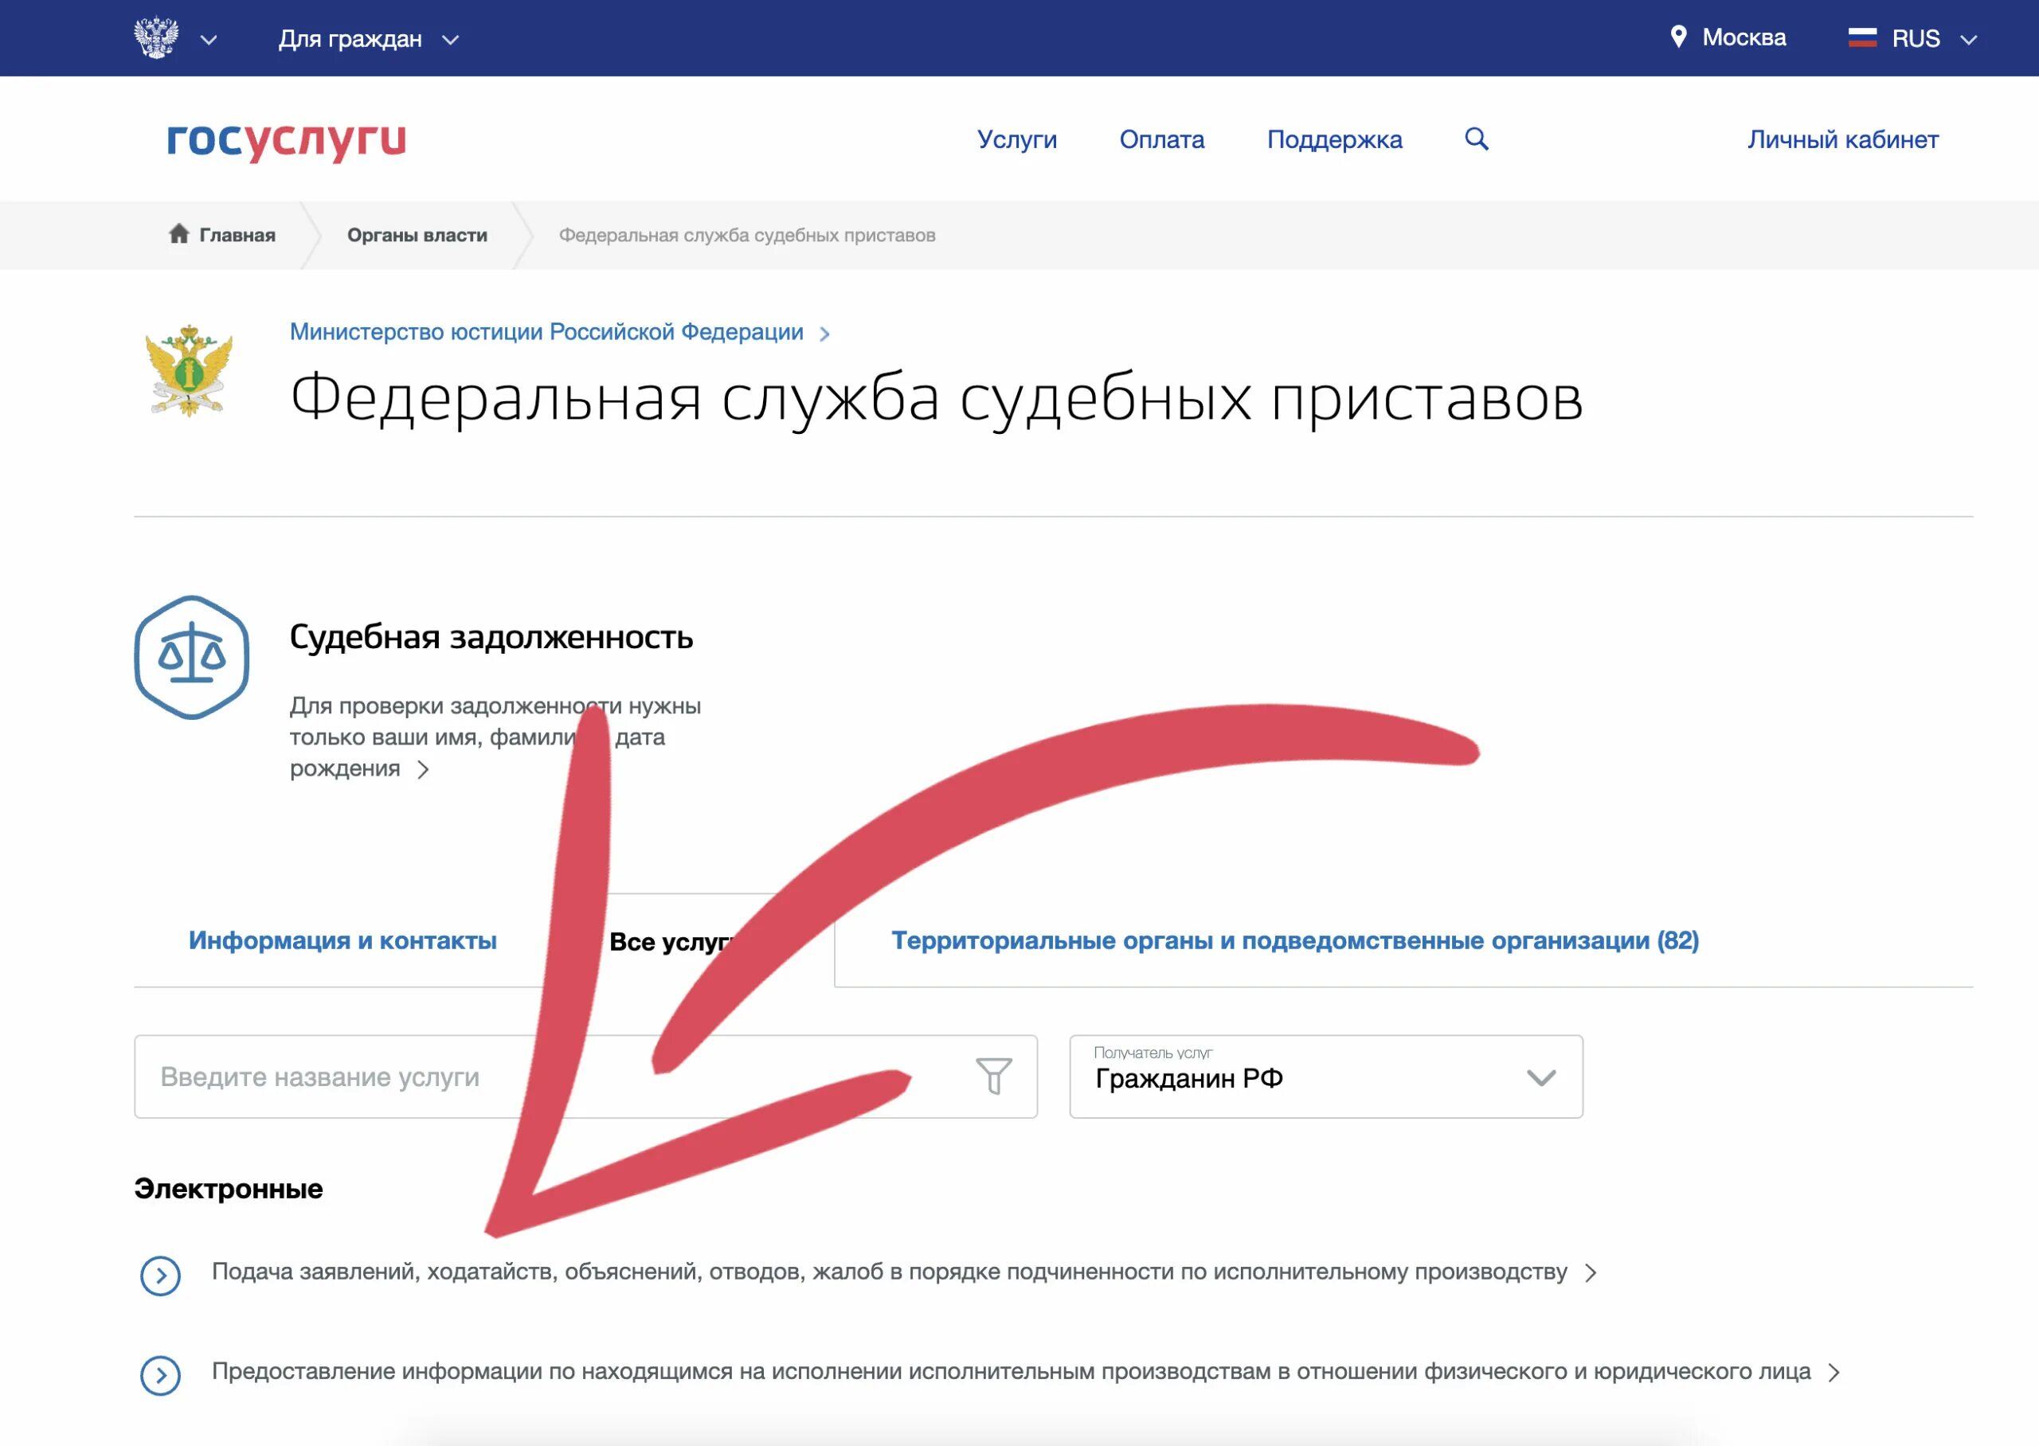This screenshot has width=2039, height=1446.
Task: Click the FSSP eagle emblem
Action: point(189,370)
